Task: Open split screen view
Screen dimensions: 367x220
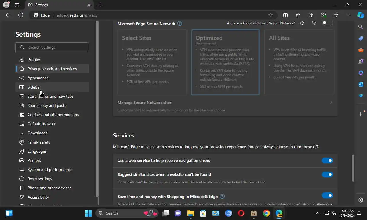Action: [x=285, y=15]
